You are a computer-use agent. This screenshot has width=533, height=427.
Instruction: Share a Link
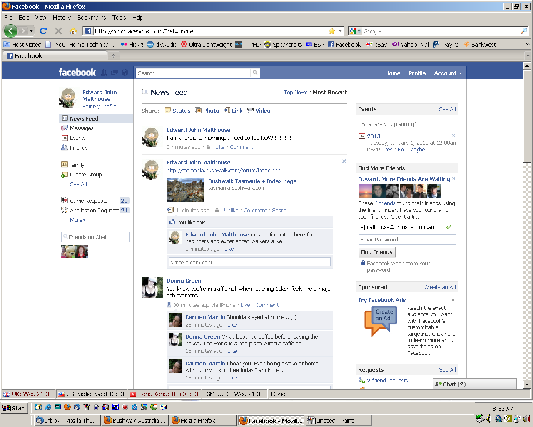point(233,111)
